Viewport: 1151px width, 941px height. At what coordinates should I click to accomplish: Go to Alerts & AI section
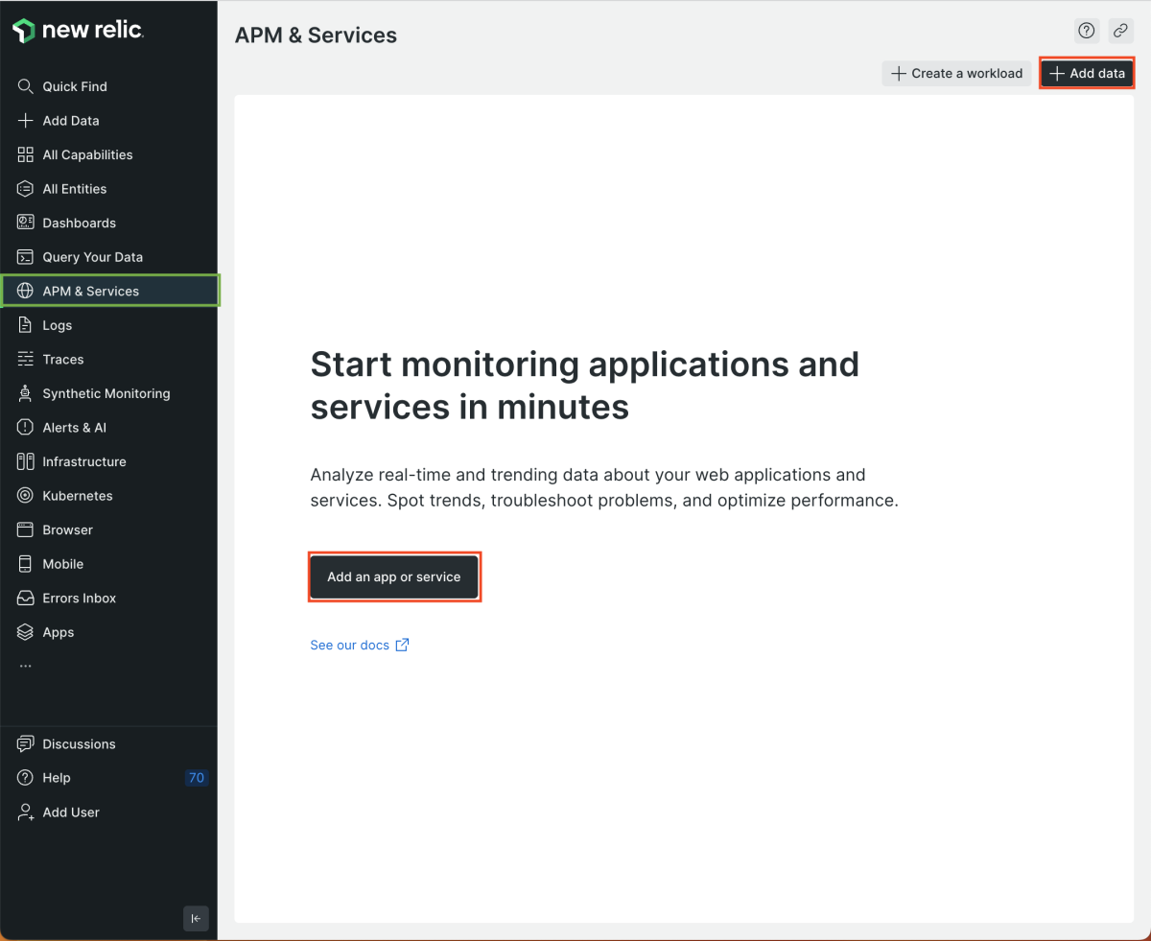point(74,428)
